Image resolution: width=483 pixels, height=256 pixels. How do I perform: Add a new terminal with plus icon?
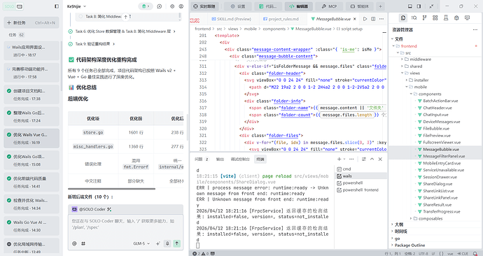[339, 159]
